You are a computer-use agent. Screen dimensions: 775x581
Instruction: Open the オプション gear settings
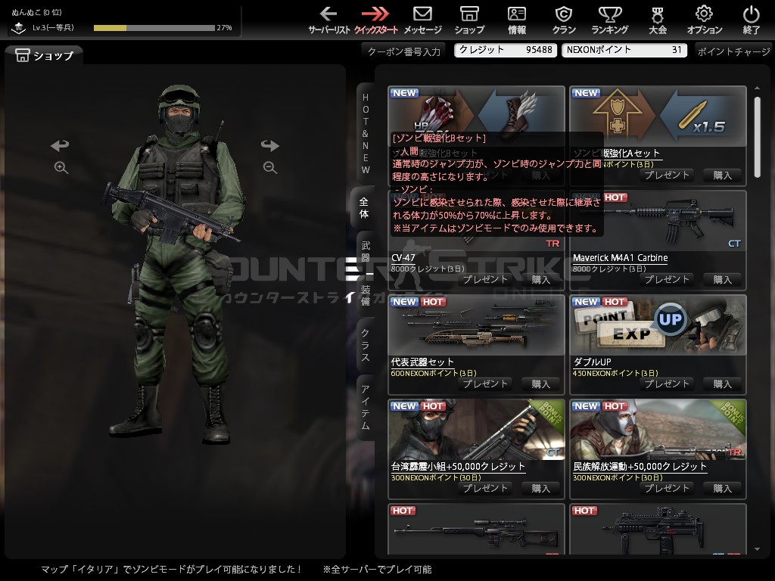click(x=705, y=20)
